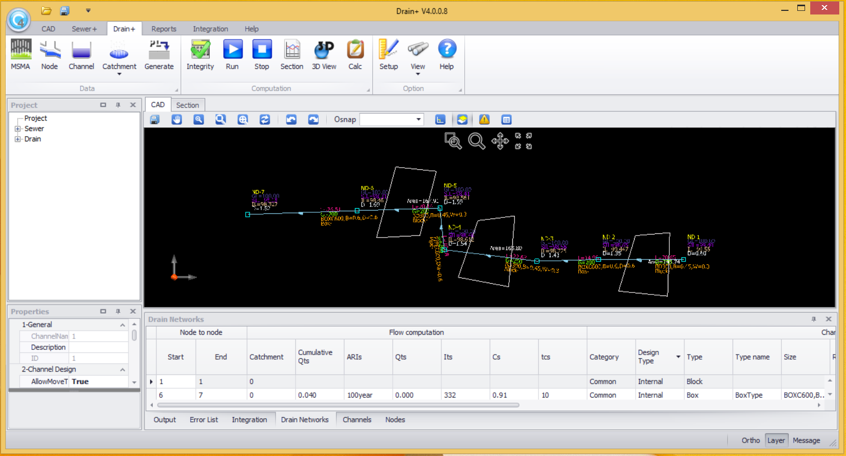
Task: Click canvas zoom window overlay icon
Action: (453, 141)
